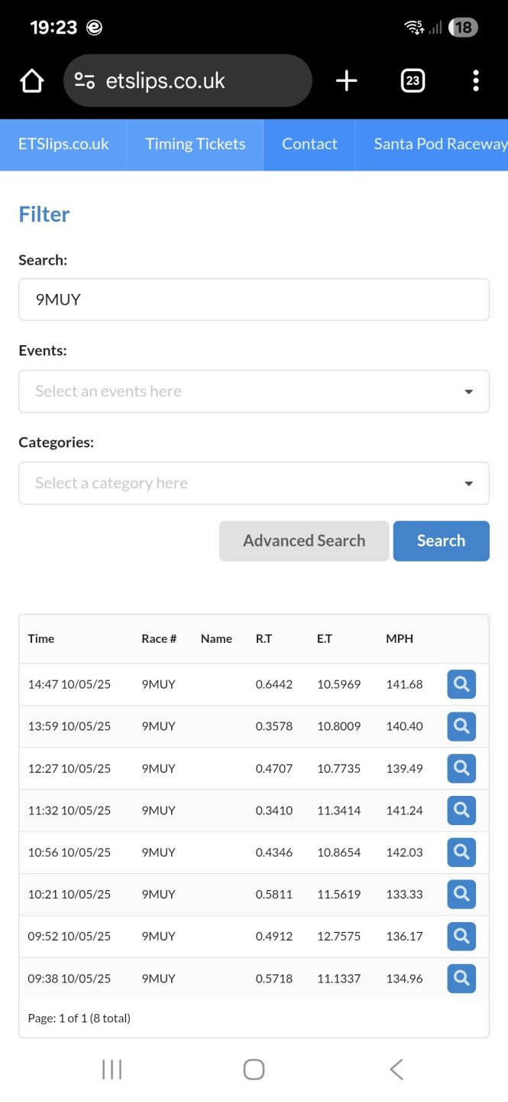The height and width of the screenshot is (1102, 508).
Task: Open the browser overflow menu
Action: [x=475, y=80]
